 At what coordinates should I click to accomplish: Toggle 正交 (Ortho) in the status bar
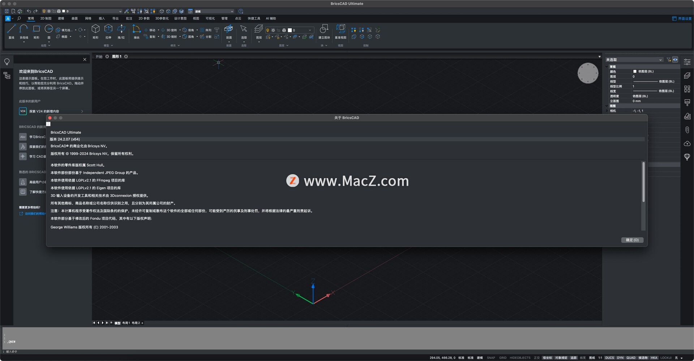click(537, 358)
